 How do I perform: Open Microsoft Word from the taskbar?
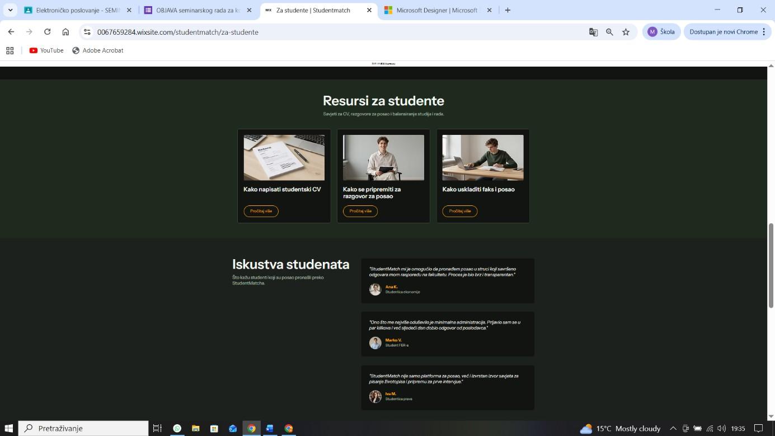pos(270,428)
